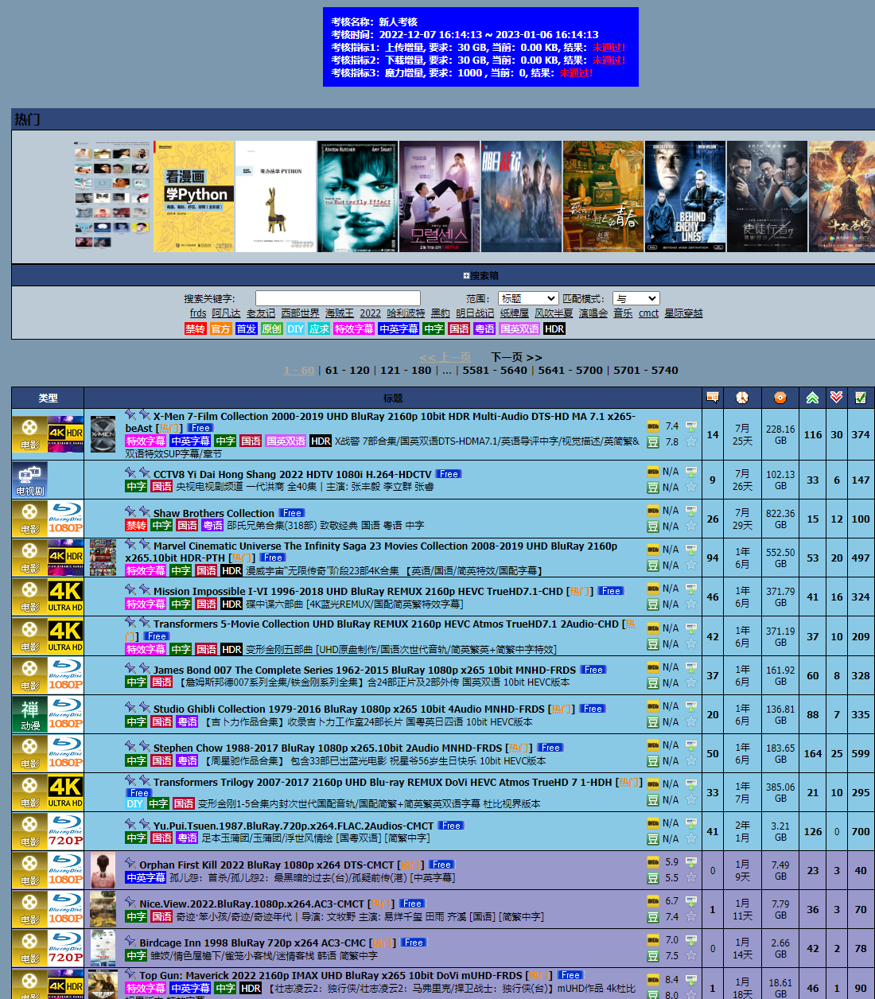The image size is (875, 999).
Task: Open the 动漫 category icon on Studio Ghibli row
Action: 29,714
